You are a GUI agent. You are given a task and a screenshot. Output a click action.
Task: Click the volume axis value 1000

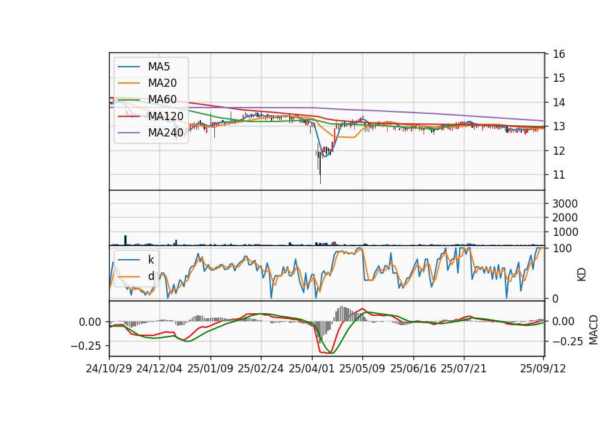pyautogui.click(x=565, y=232)
